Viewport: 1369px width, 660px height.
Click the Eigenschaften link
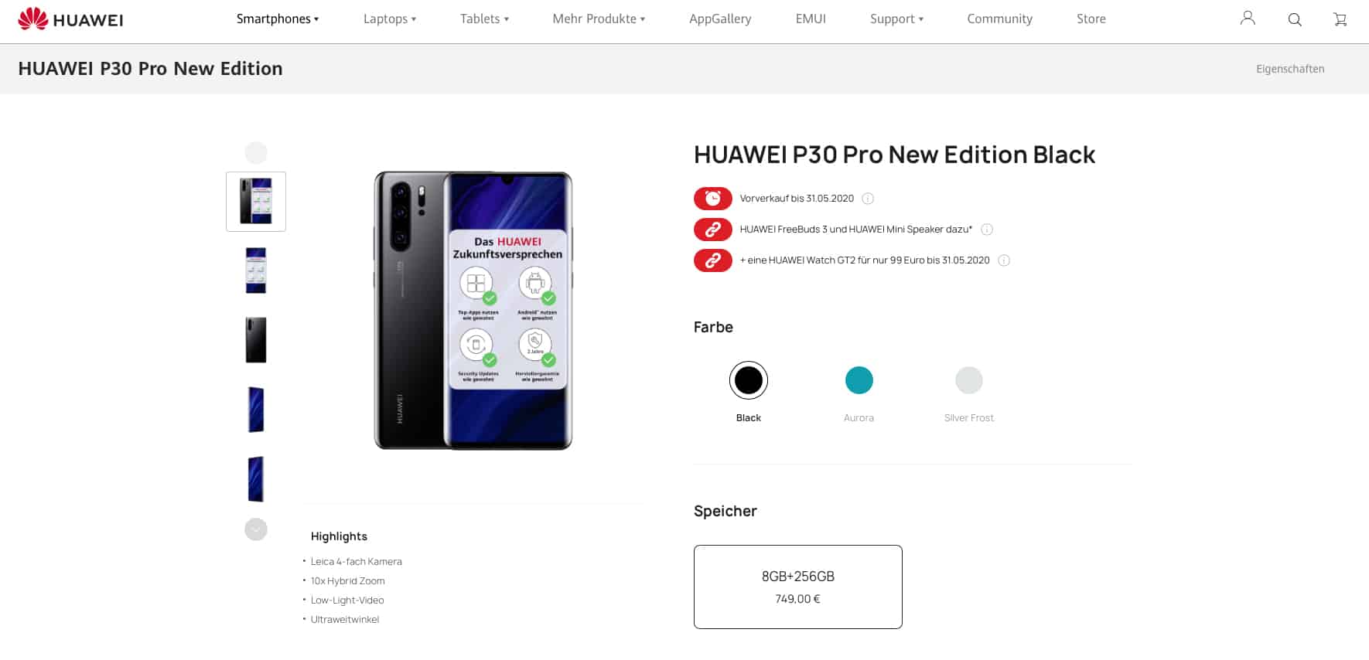pyautogui.click(x=1290, y=69)
